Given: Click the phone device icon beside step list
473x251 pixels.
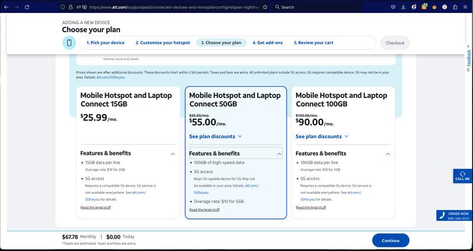Looking at the screenshot, I should point(69,43).
